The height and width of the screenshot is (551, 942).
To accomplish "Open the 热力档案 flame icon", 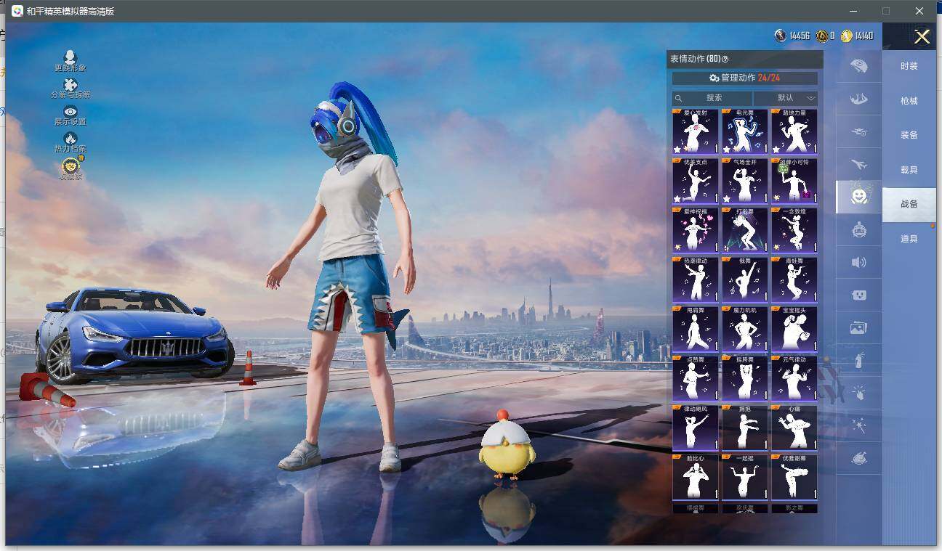I will coord(70,138).
